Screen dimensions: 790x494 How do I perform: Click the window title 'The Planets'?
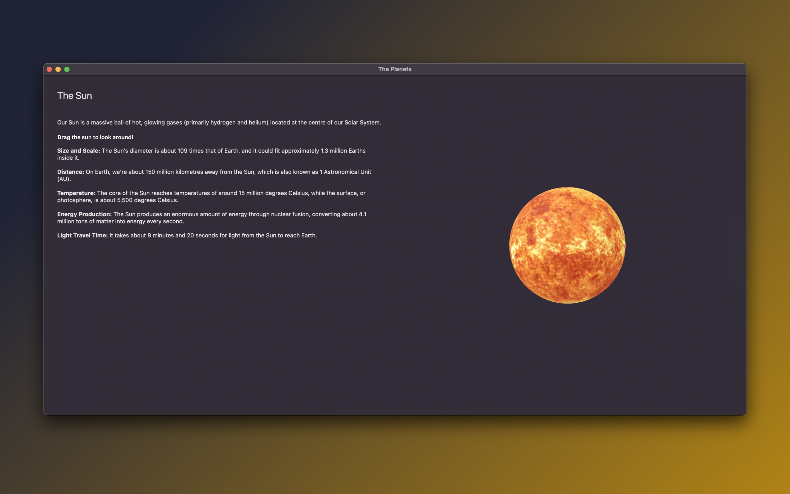tap(395, 69)
